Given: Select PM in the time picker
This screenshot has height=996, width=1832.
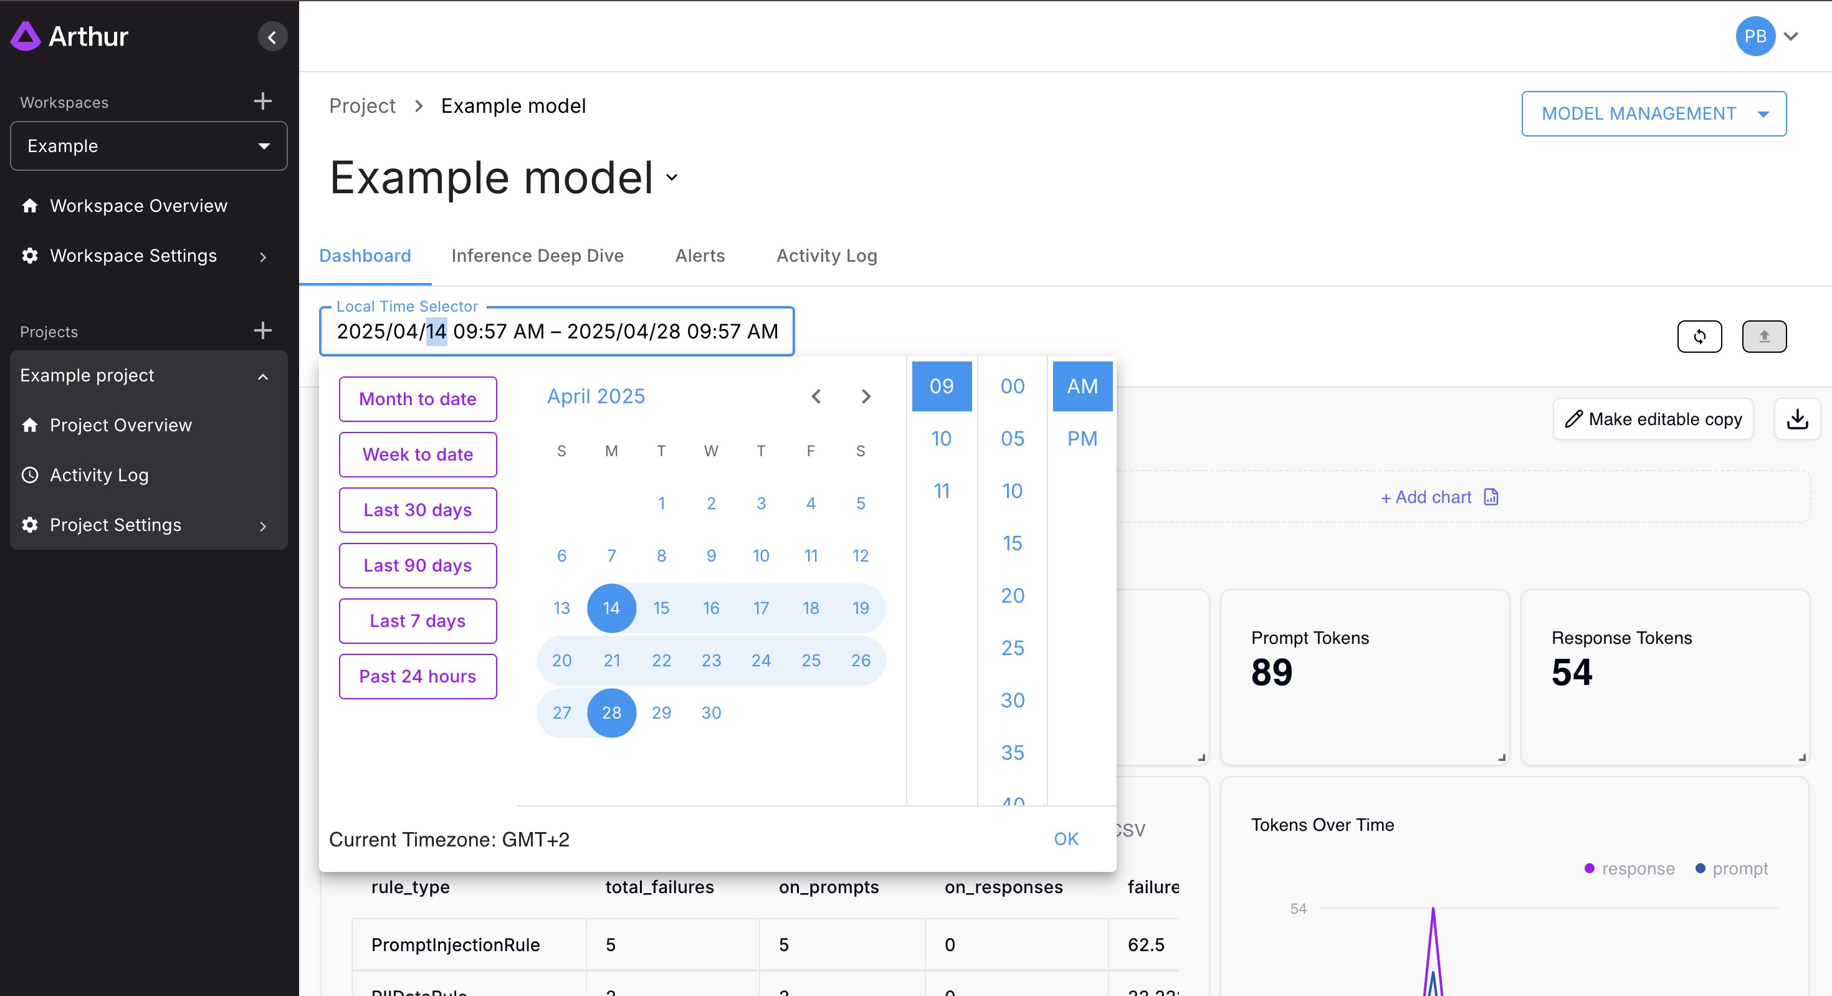Looking at the screenshot, I should [x=1082, y=438].
